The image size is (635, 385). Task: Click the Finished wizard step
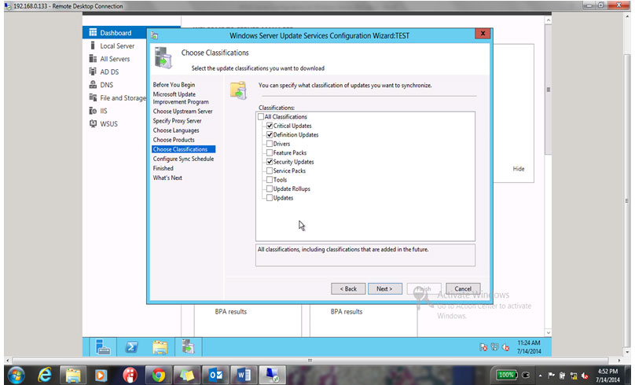[163, 168]
